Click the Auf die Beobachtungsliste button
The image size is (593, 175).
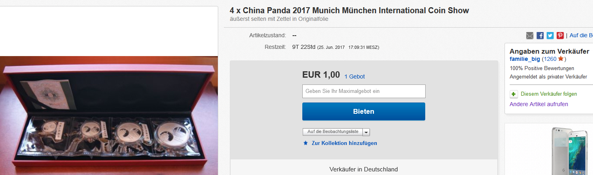333,132
